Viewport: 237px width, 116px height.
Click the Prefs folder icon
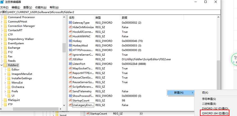point(9,92)
